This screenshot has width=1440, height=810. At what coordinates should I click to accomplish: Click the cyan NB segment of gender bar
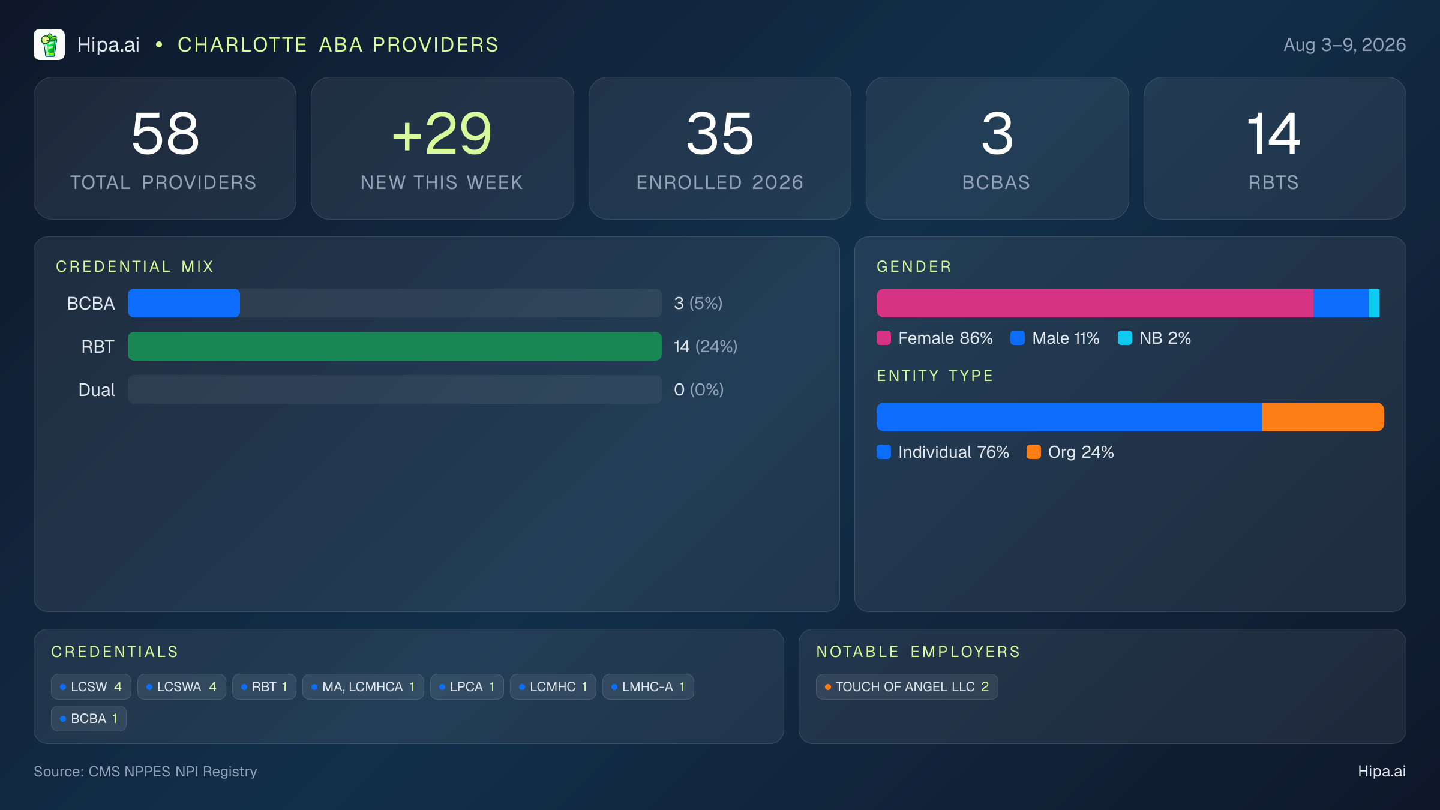pyautogui.click(x=1374, y=303)
